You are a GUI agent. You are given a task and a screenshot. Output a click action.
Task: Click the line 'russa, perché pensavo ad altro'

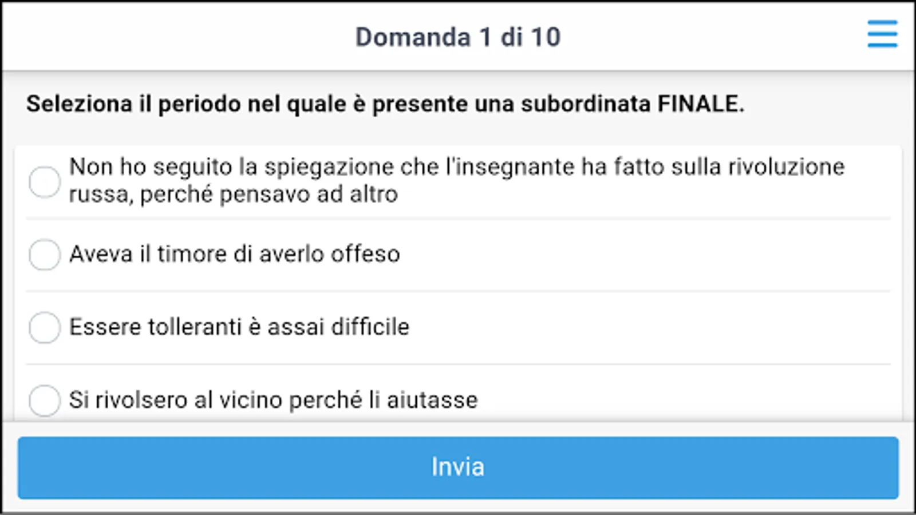point(233,195)
